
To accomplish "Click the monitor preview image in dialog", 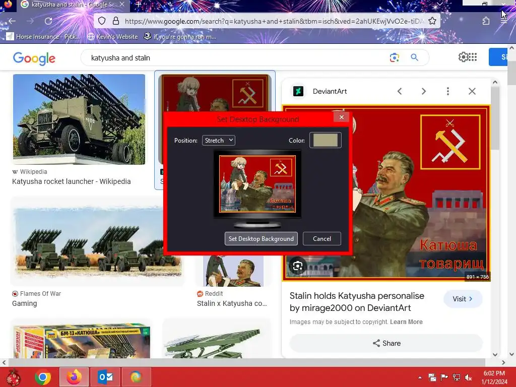I will 257,183.
